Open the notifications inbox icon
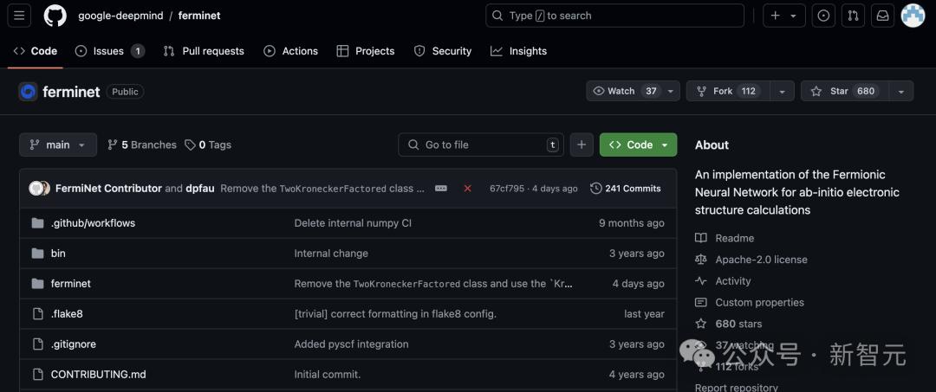 tap(882, 16)
